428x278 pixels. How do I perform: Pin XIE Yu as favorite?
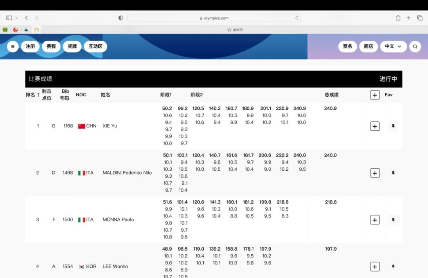pyautogui.click(x=393, y=126)
